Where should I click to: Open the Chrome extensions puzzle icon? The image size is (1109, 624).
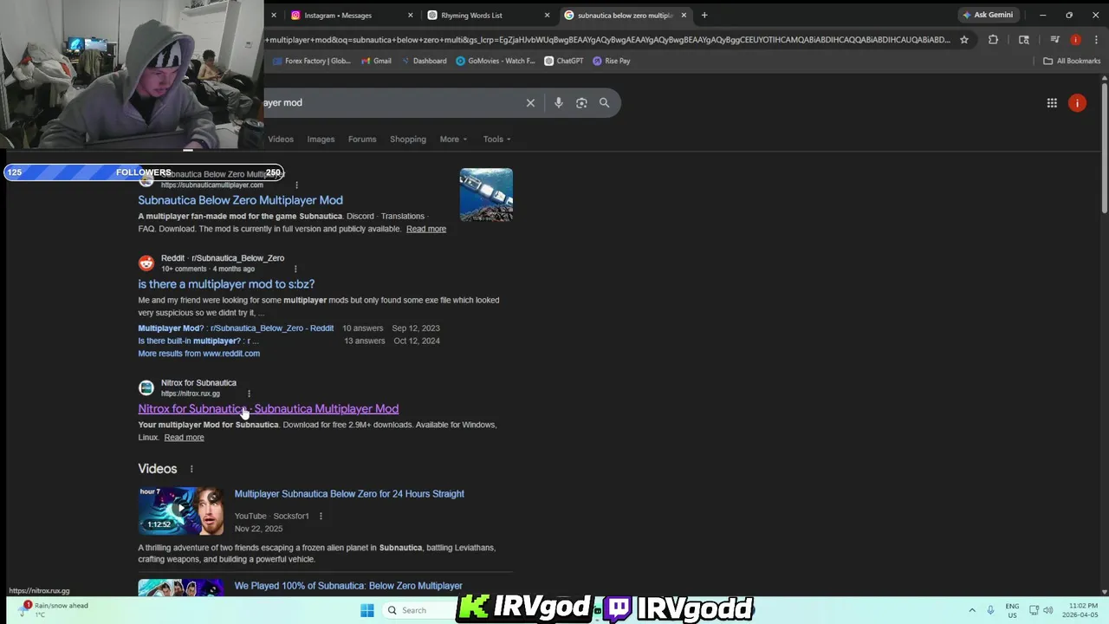point(993,39)
